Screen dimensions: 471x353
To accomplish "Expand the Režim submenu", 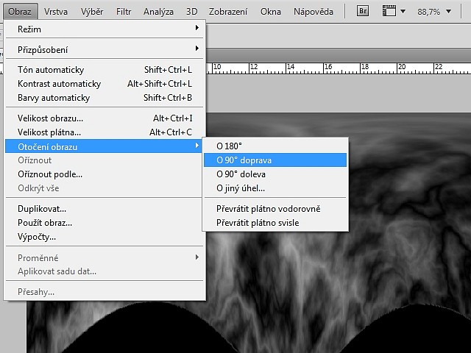I will point(104,29).
